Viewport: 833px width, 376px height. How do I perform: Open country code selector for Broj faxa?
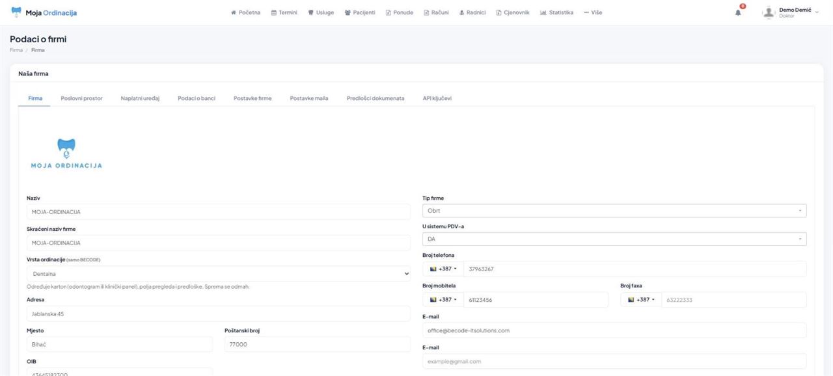pos(641,299)
